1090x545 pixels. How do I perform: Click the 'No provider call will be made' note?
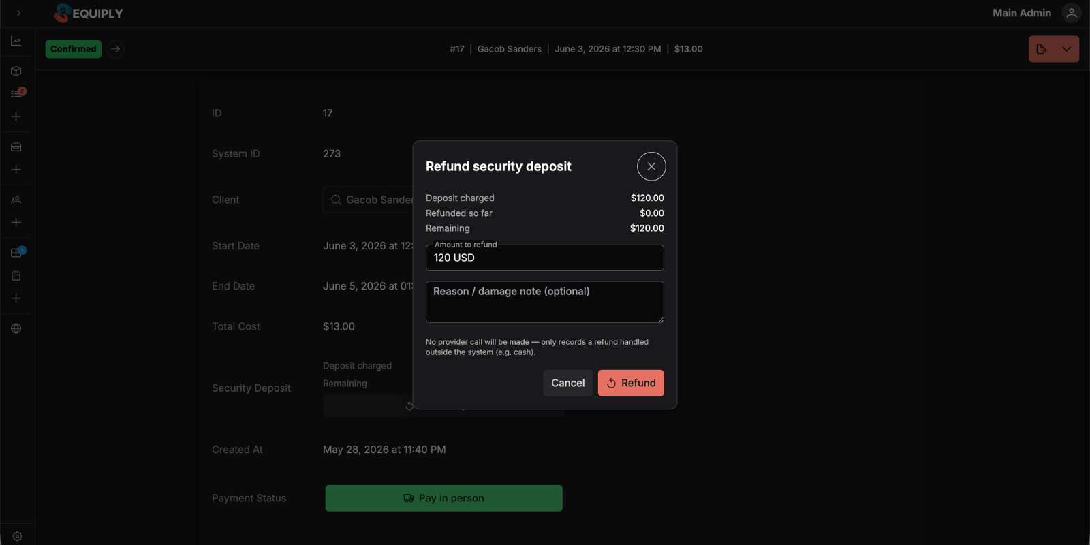(537, 347)
